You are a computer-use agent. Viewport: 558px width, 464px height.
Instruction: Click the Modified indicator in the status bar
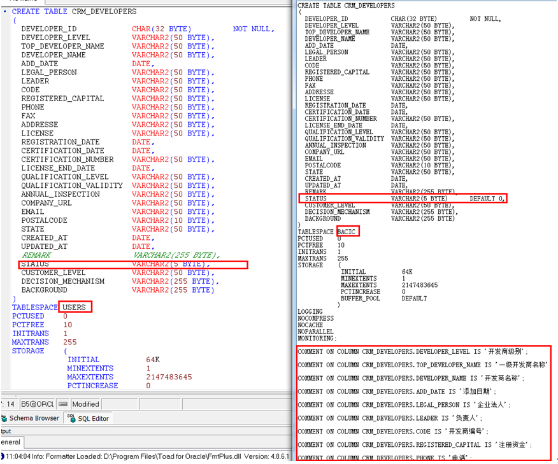(x=86, y=404)
